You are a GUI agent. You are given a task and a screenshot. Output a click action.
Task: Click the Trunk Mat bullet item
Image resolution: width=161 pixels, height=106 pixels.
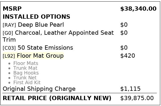point(25,68)
